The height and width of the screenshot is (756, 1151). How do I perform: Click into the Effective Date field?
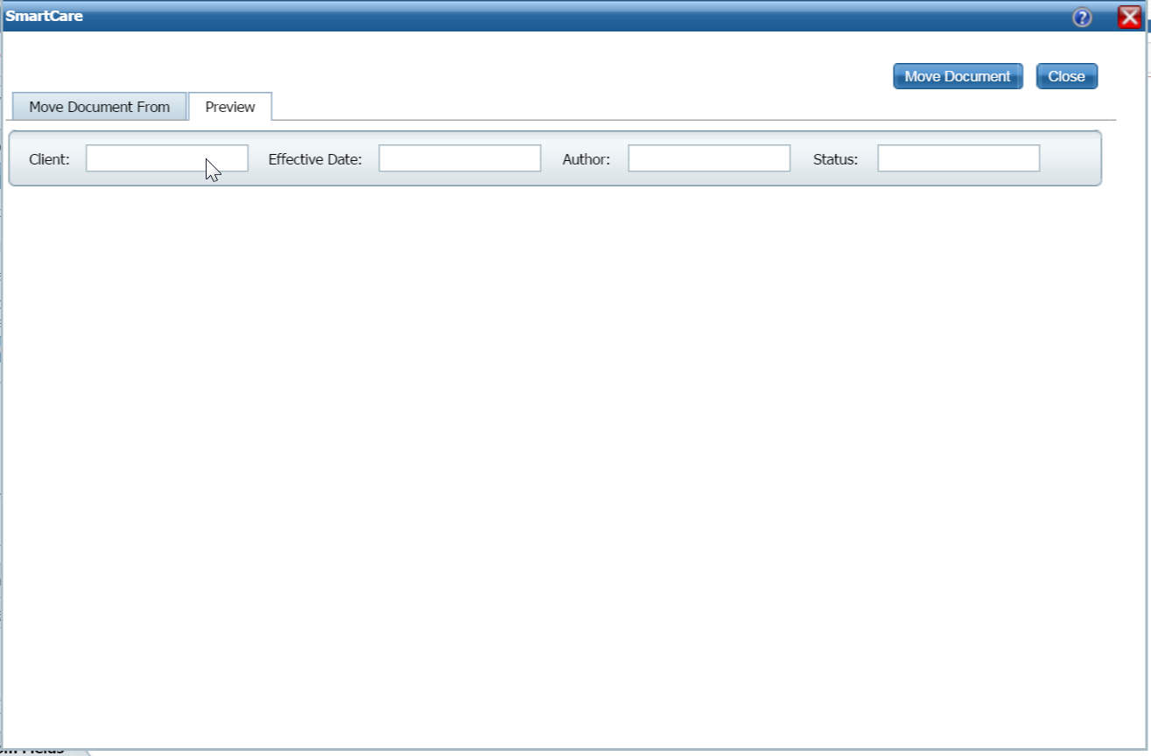point(460,158)
